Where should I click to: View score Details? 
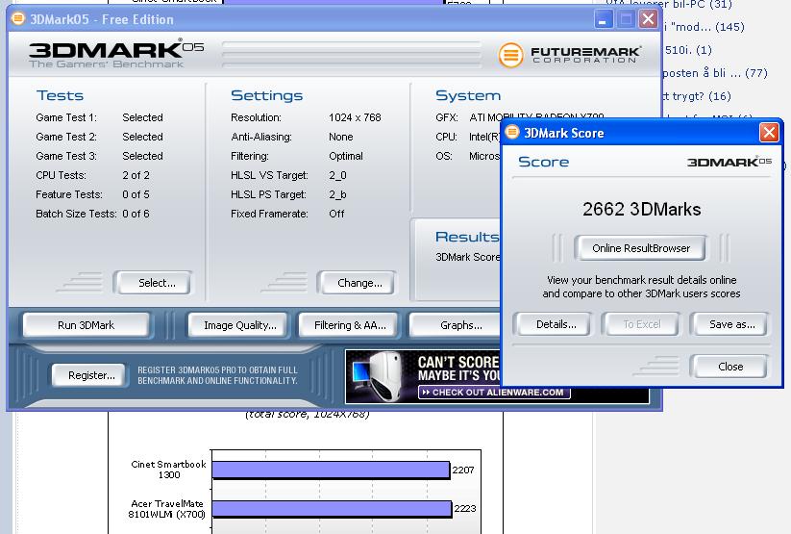click(x=553, y=324)
